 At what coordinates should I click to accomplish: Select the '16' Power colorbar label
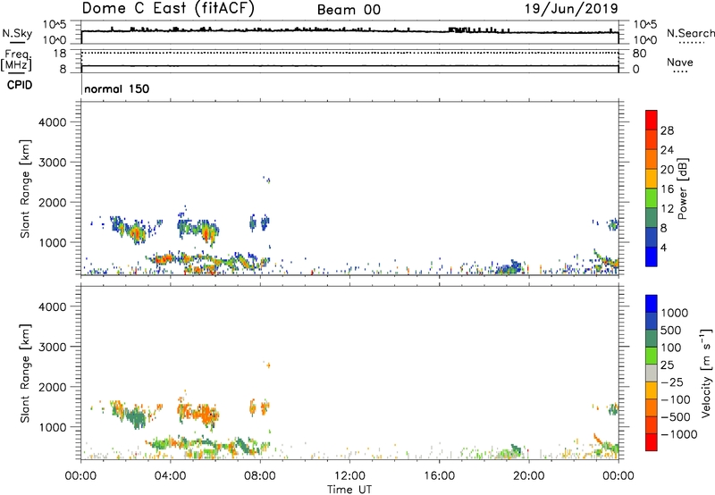point(667,189)
